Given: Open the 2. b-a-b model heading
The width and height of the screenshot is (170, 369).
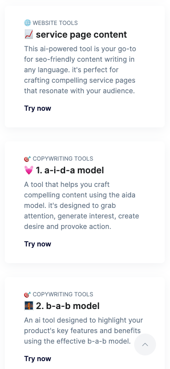Looking at the screenshot, I should 68,306.
